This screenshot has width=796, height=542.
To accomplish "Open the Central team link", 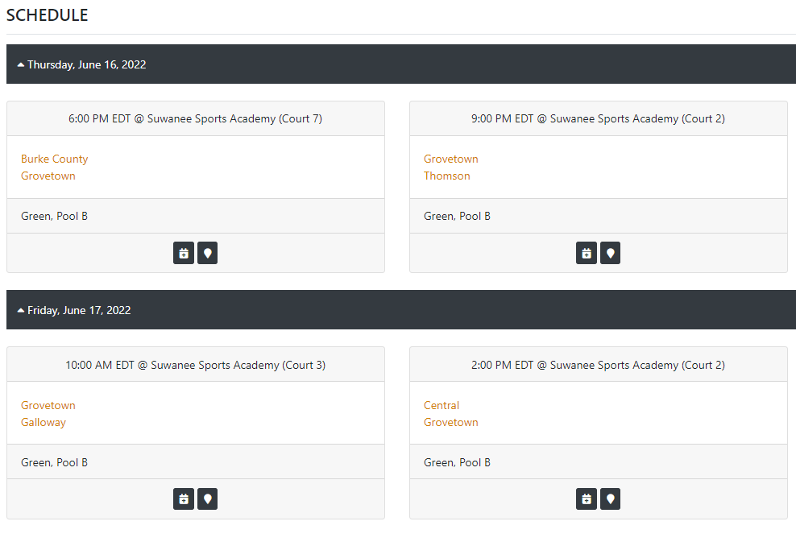I will pos(442,405).
